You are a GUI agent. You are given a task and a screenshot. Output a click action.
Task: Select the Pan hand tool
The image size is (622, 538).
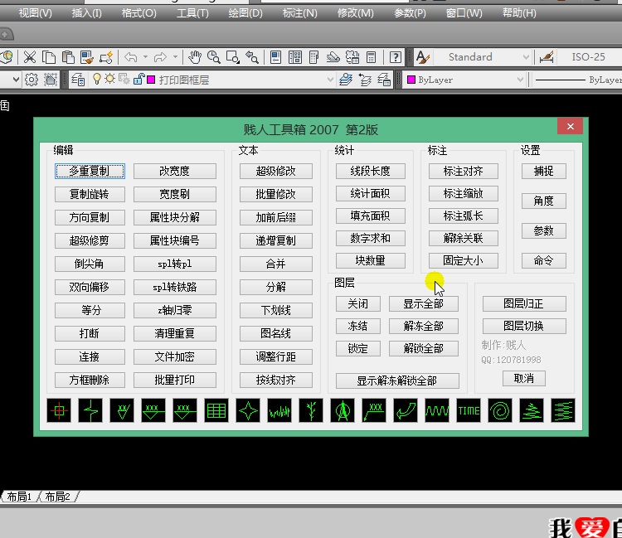point(195,57)
